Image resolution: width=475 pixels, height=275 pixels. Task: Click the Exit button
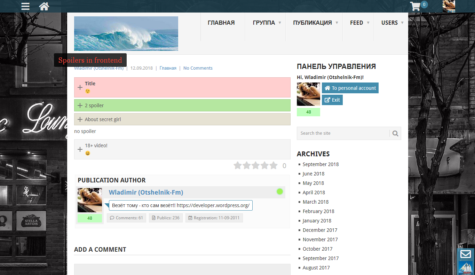[332, 100]
